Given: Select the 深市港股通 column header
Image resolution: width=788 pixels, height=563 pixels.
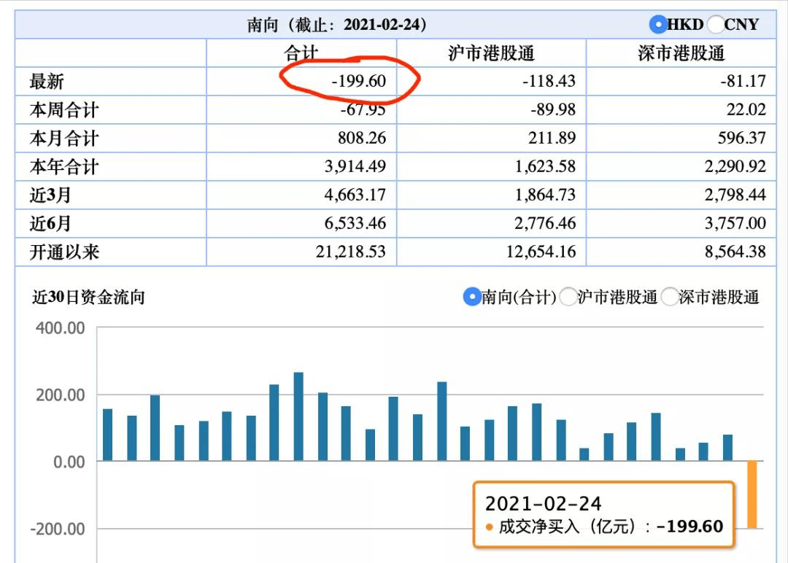Looking at the screenshot, I should [681, 53].
